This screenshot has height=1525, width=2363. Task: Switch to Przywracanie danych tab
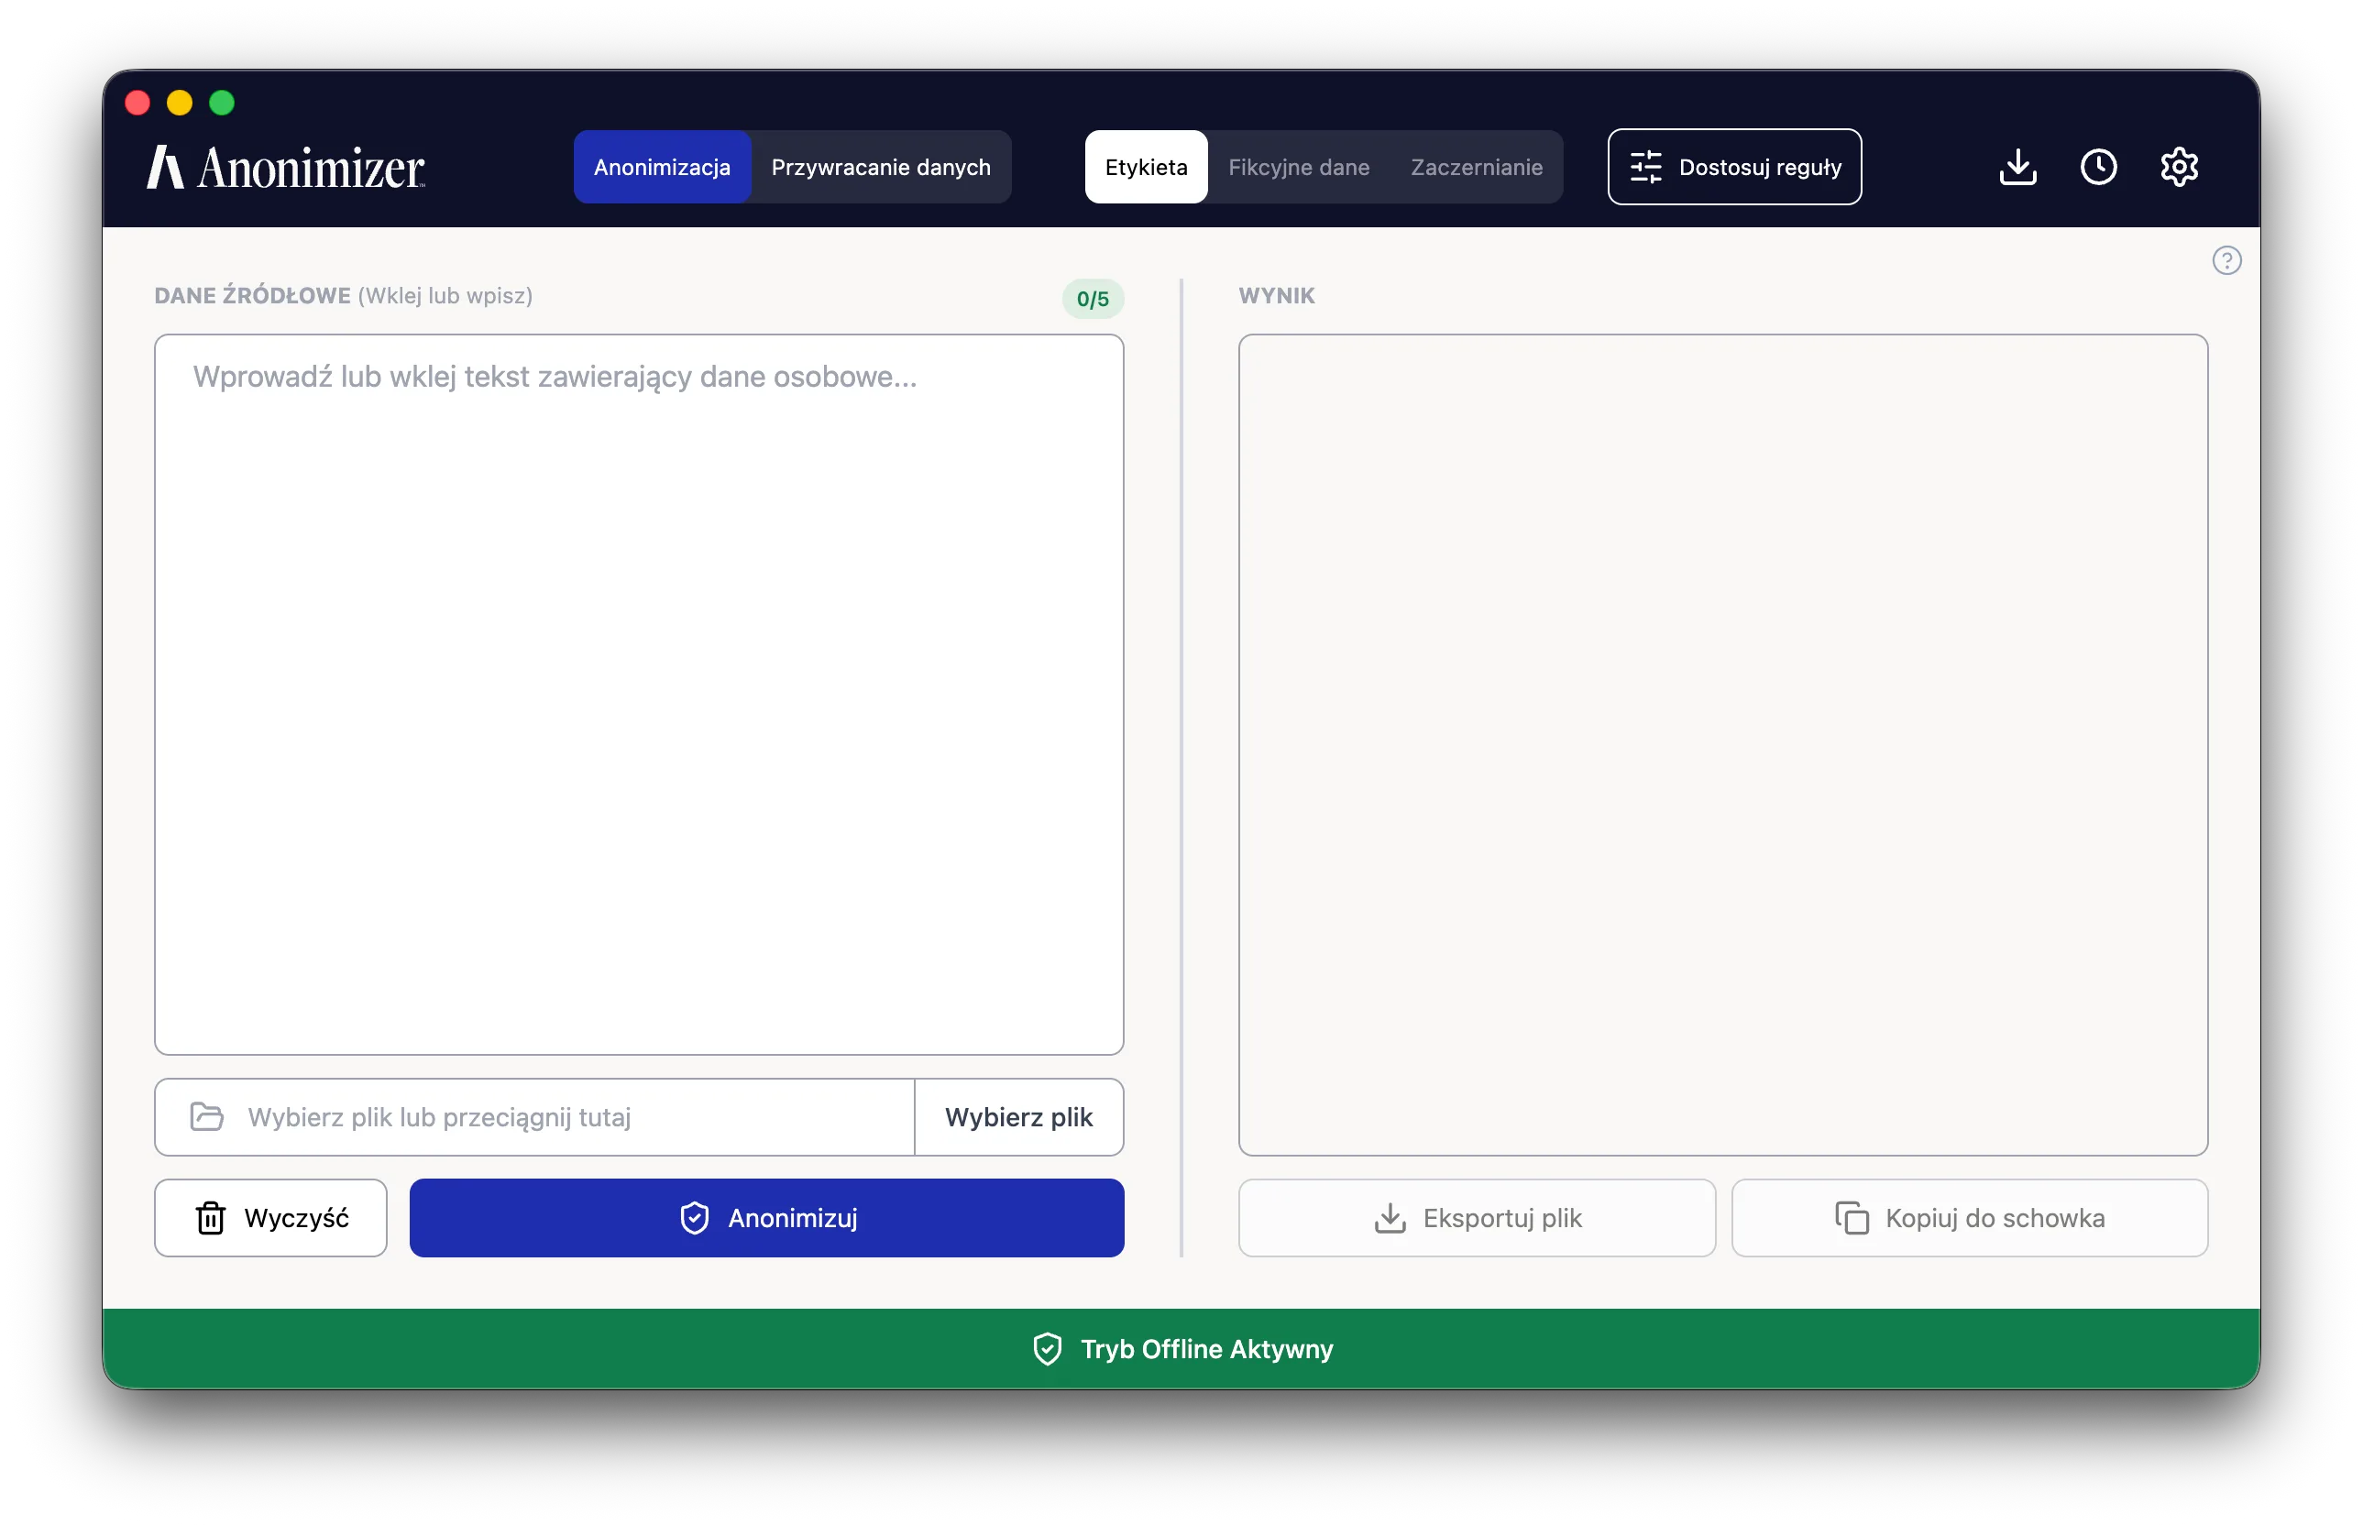(881, 168)
